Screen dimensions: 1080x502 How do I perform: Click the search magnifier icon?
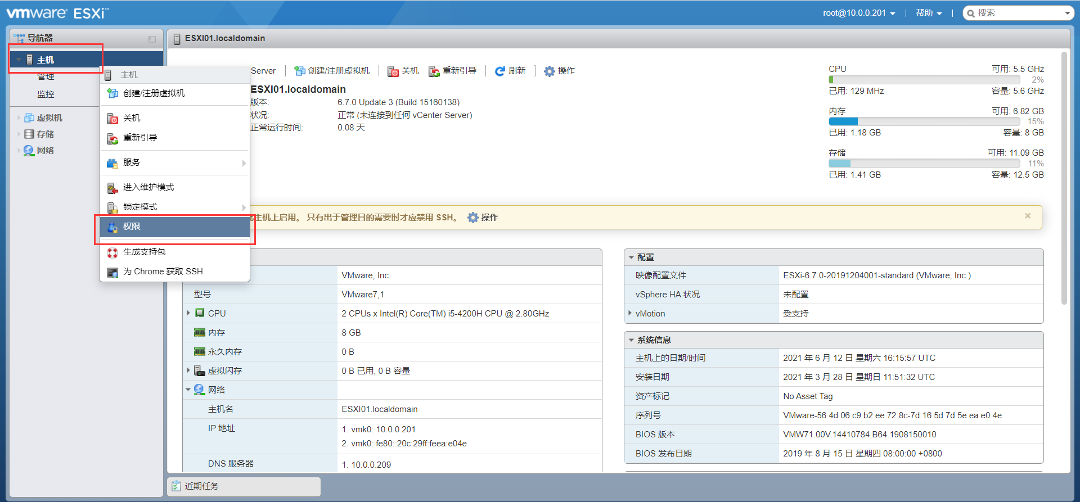(971, 13)
